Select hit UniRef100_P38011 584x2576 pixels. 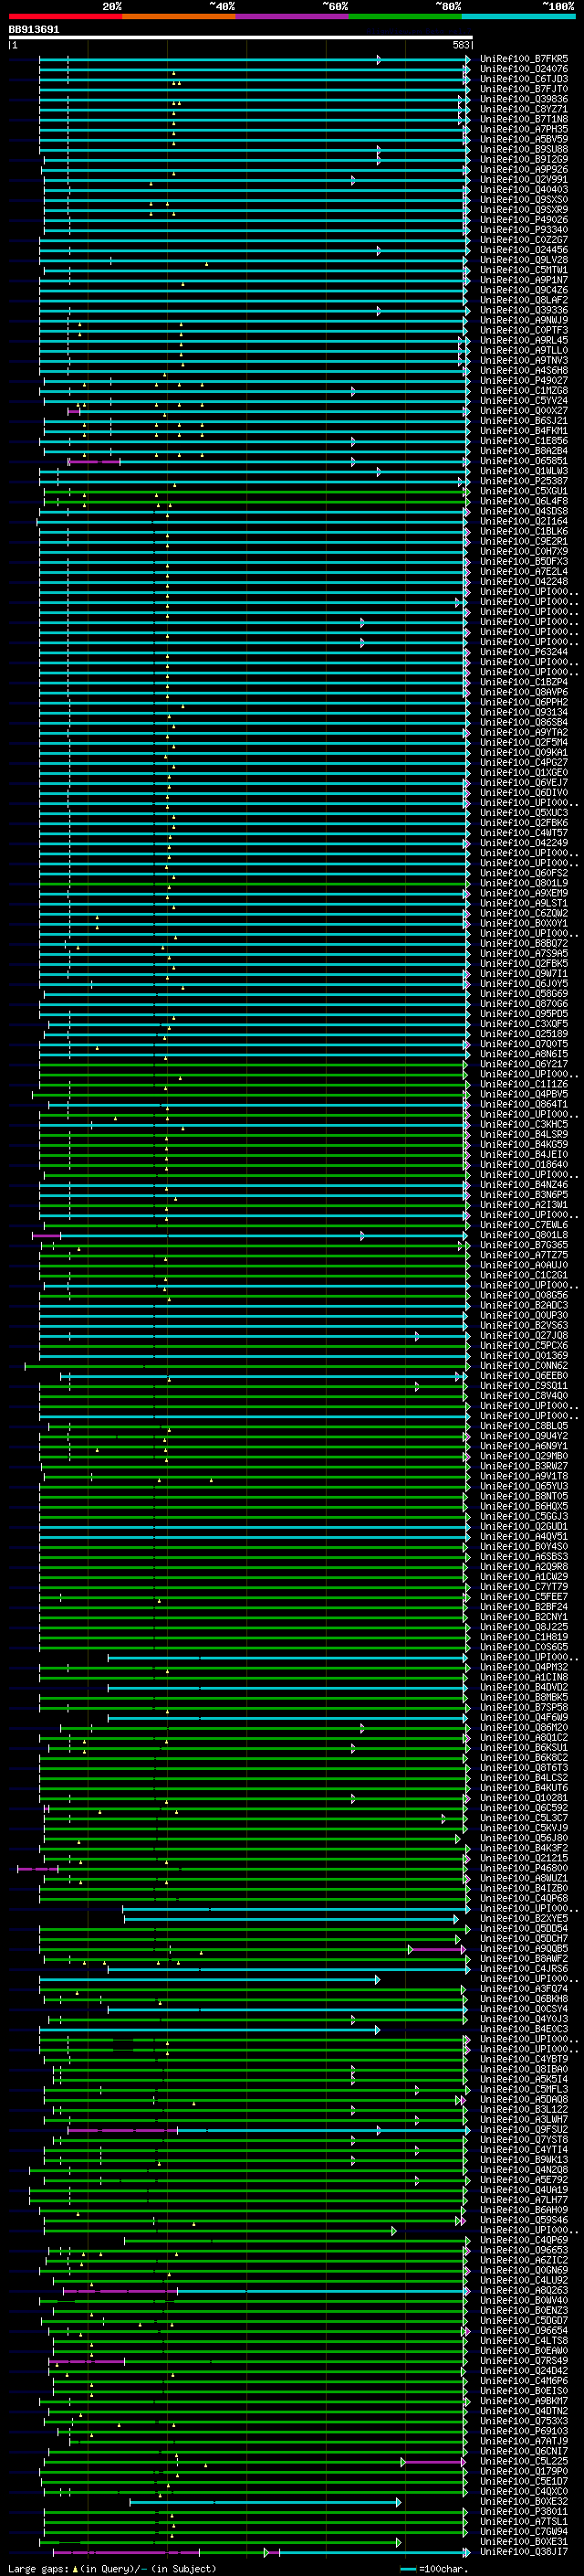[524, 2511]
